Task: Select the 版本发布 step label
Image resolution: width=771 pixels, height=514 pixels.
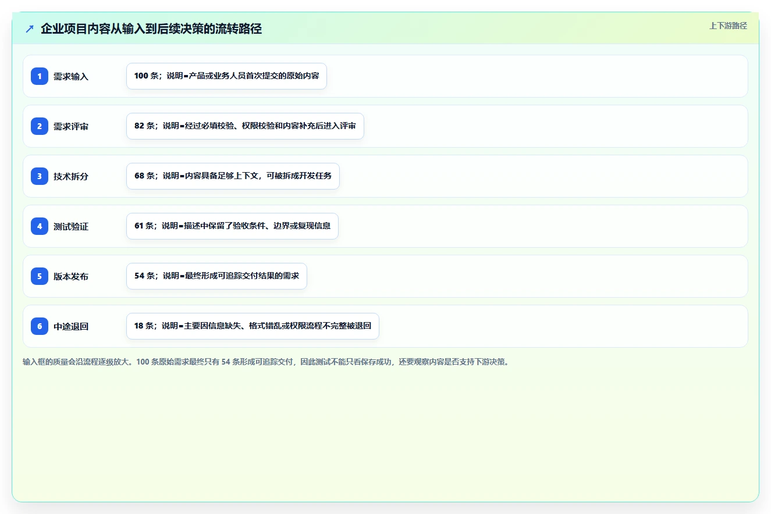Action: (71, 276)
